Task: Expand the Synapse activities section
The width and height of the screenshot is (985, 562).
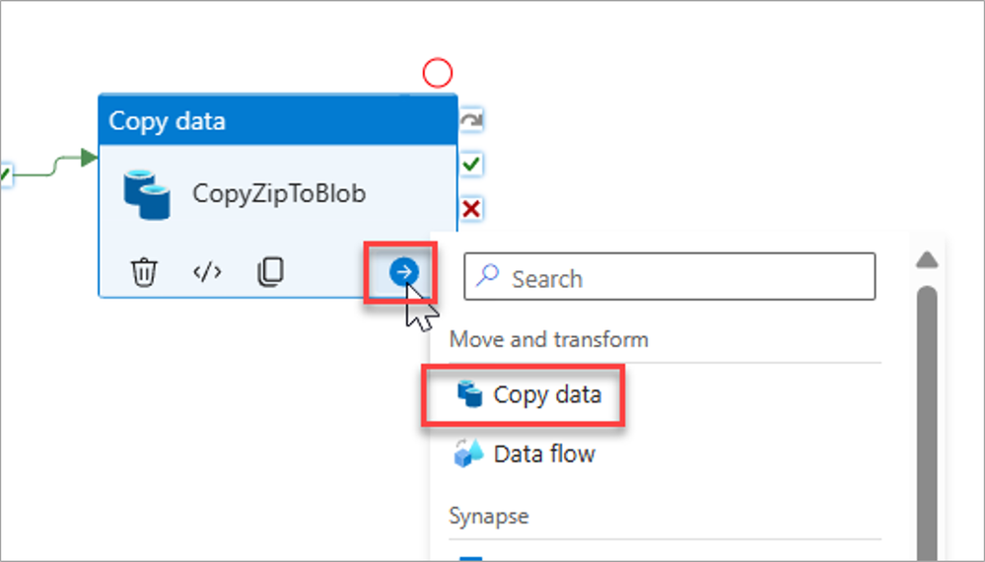Action: click(x=489, y=516)
